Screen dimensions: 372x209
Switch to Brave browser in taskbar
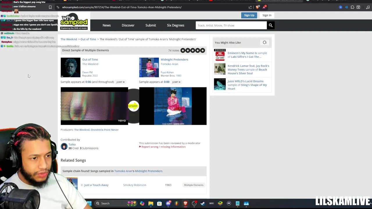click(x=185, y=203)
